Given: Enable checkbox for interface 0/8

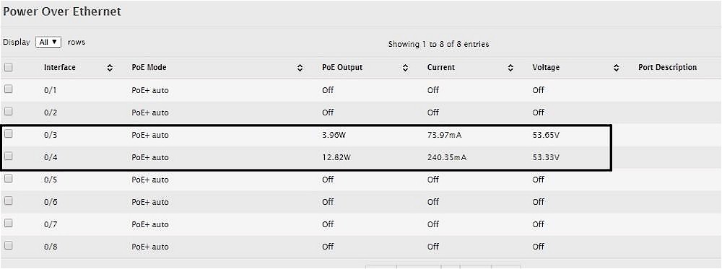Looking at the screenshot, I should click(x=8, y=245).
